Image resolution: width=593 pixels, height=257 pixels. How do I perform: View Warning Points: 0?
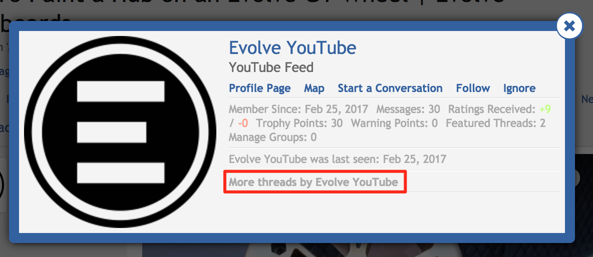pos(395,123)
